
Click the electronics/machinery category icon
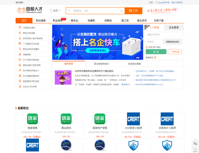(20, 76)
